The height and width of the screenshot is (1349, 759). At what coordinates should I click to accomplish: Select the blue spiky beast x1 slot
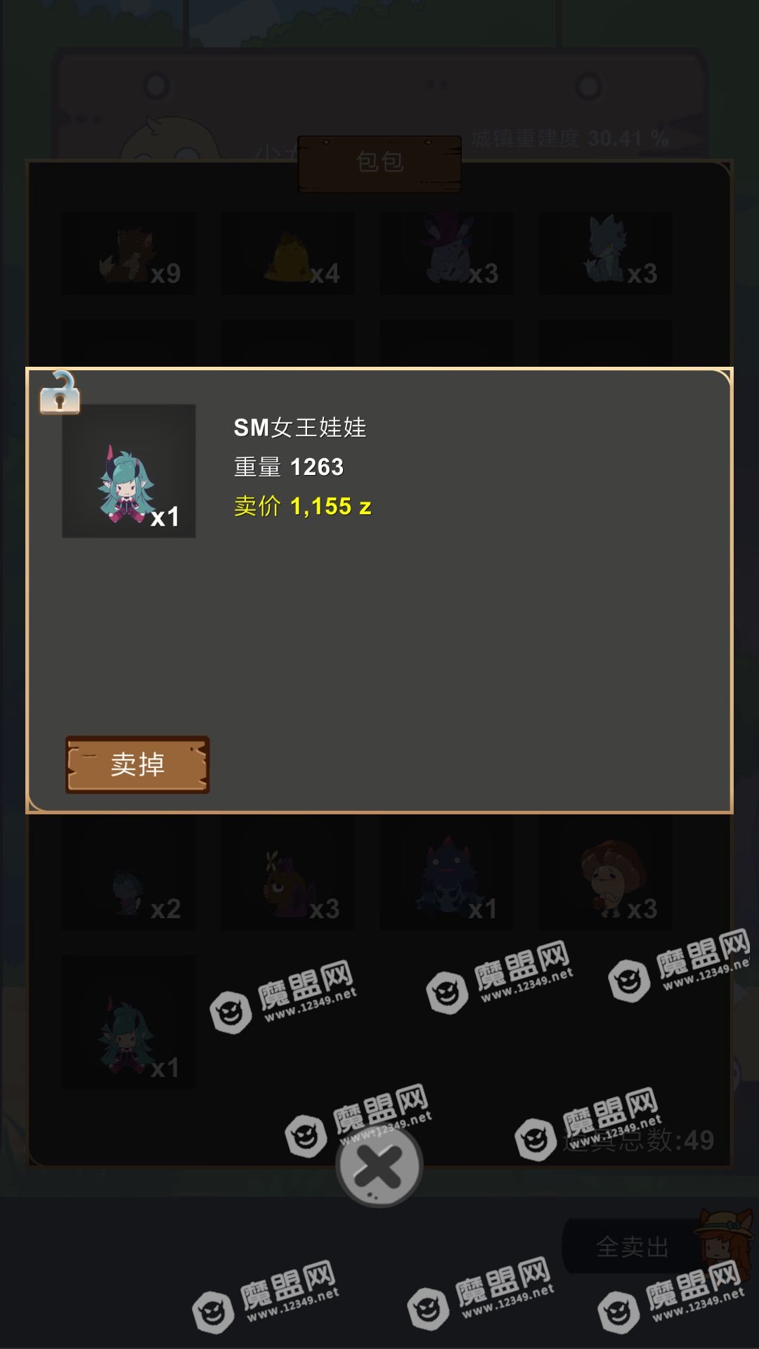[446, 873]
